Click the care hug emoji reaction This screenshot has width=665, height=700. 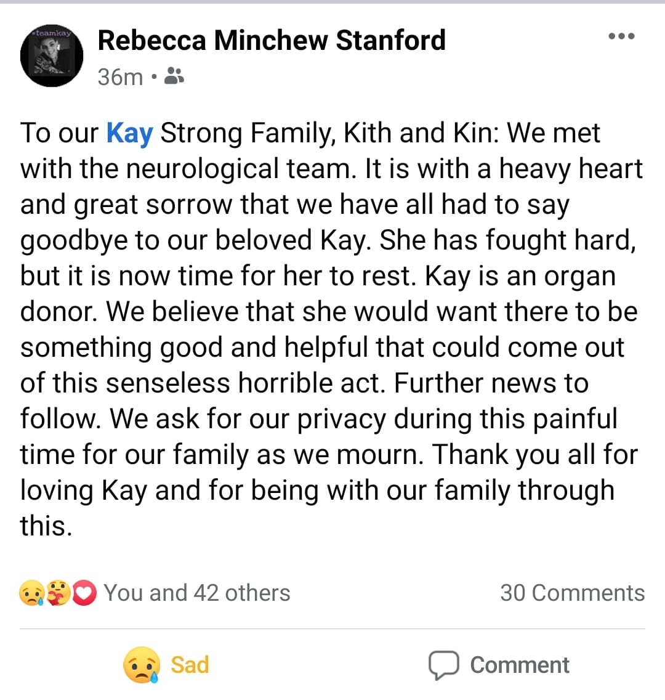pyautogui.click(x=58, y=593)
